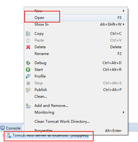Screen dimensions: 138x142
Task: Start the server via Start entry
Action: [x=76, y=70]
